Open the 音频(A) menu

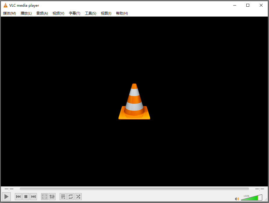pos(42,13)
